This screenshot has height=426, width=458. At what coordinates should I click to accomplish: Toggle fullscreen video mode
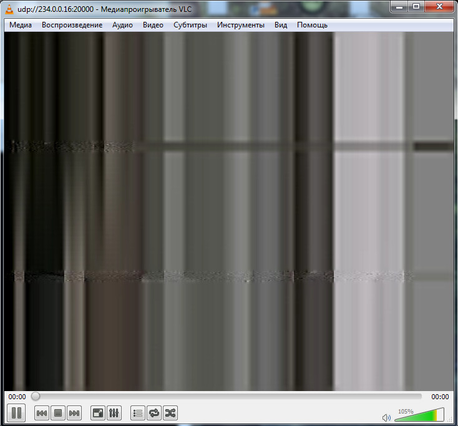tap(98, 413)
